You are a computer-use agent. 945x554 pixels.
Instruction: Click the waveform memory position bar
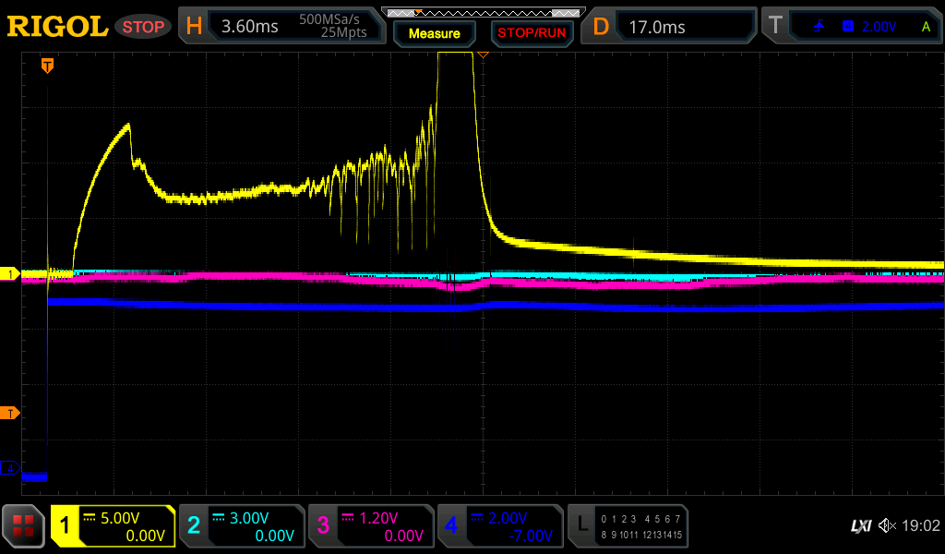pos(483,12)
